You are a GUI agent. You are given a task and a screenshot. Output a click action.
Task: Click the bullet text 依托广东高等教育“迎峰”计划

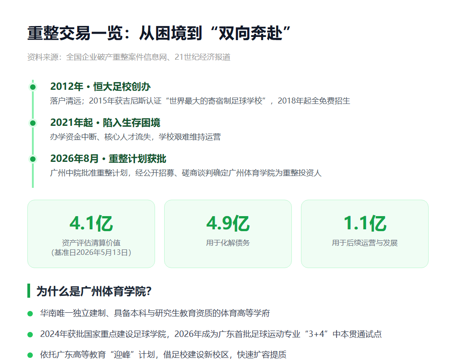coord(163,355)
